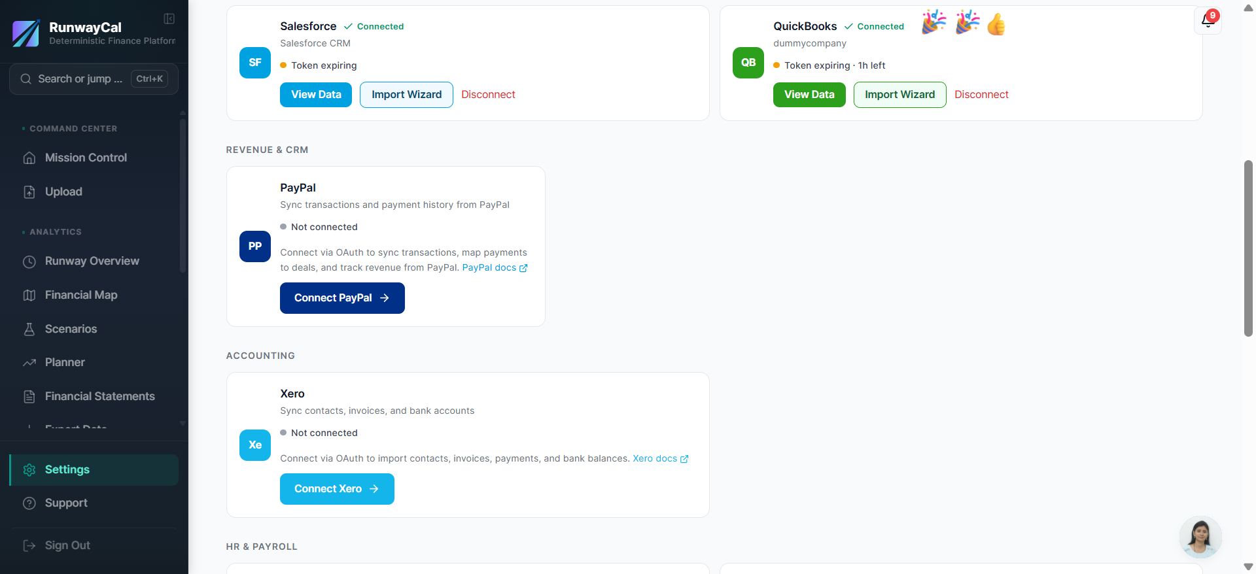Open the notifications bell
The width and height of the screenshot is (1256, 574).
pyautogui.click(x=1208, y=20)
